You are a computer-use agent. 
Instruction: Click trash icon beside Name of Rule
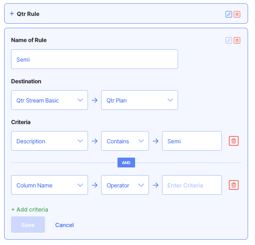(x=237, y=40)
